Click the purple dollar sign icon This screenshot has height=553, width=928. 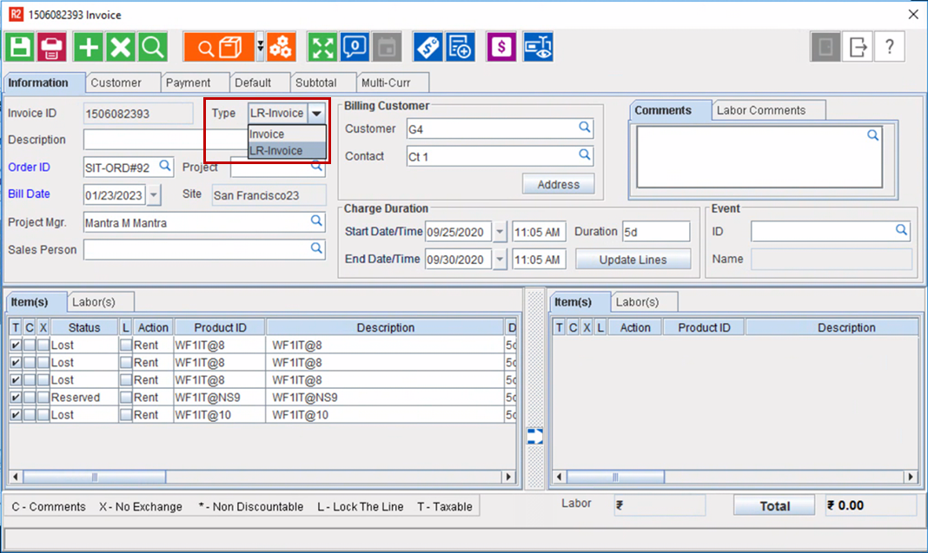(x=501, y=47)
